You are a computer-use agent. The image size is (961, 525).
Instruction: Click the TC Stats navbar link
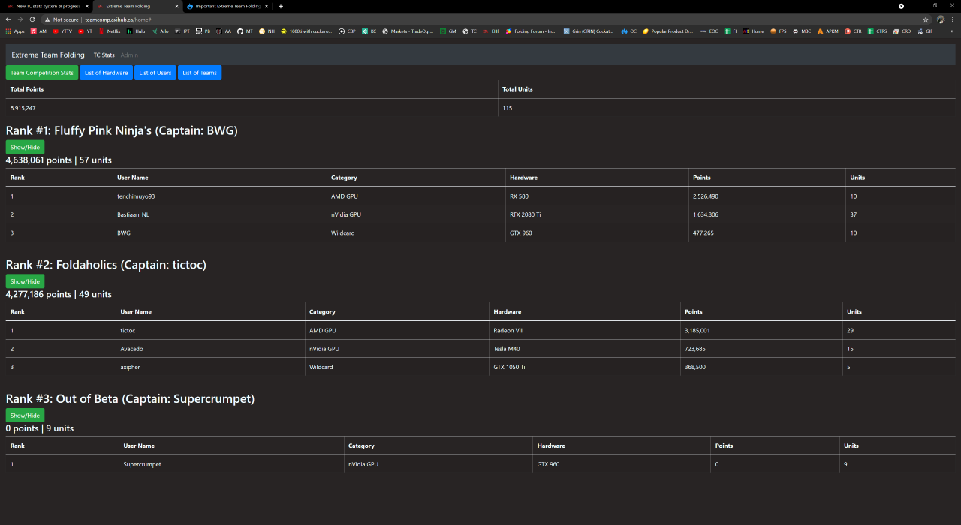click(104, 55)
